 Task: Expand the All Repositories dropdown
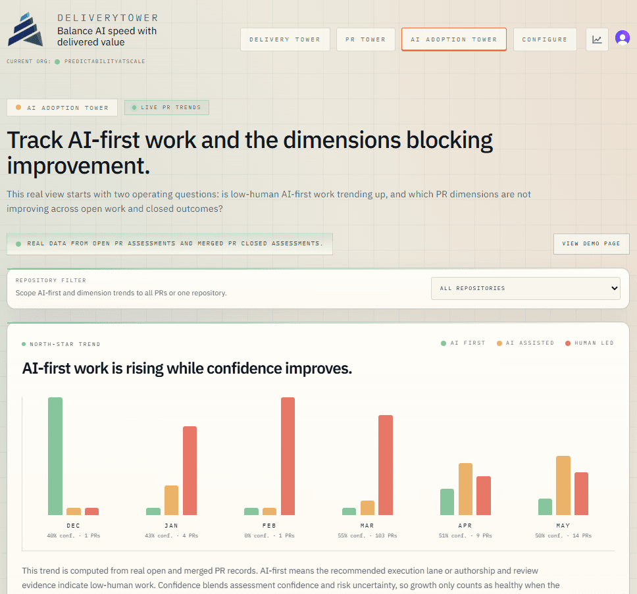[525, 288]
